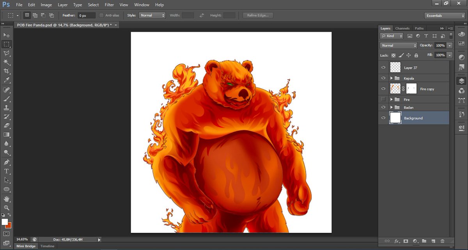Enable the Anti-alias checkbox
Screen dimensions: 468x250
pos(101,15)
